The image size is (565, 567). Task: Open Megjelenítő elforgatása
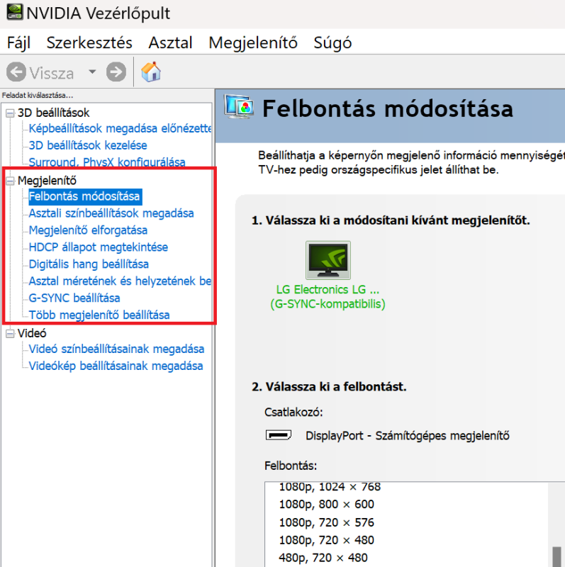[88, 230]
